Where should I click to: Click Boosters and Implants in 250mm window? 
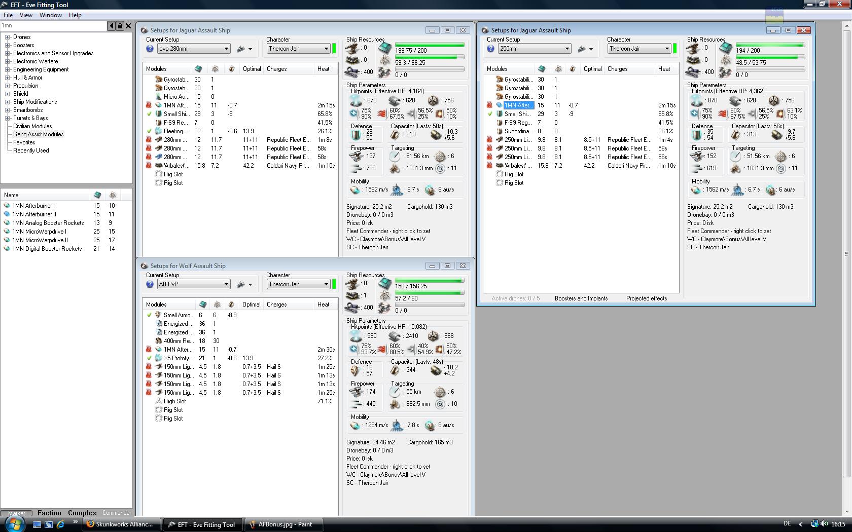[581, 298]
